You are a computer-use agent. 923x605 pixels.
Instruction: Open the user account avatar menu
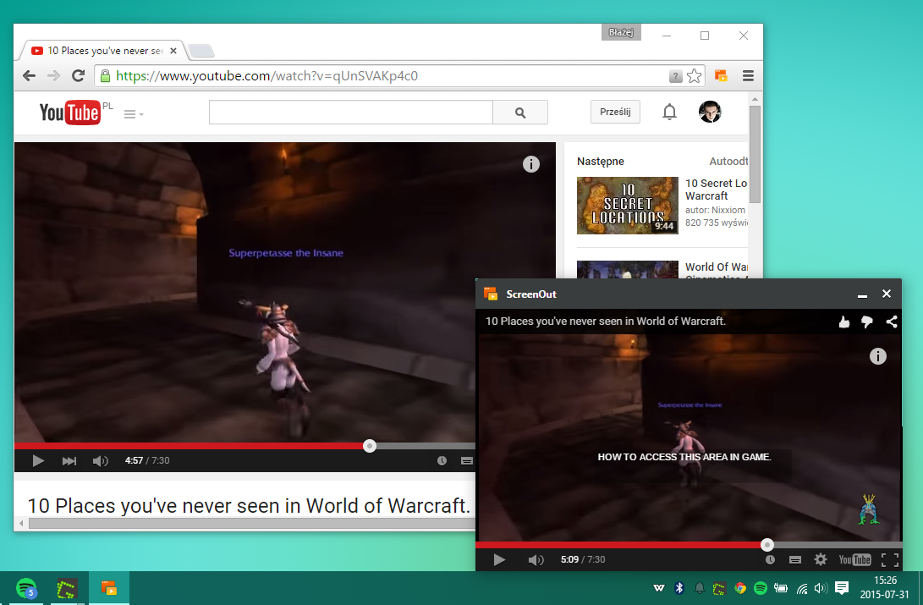tap(710, 112)
